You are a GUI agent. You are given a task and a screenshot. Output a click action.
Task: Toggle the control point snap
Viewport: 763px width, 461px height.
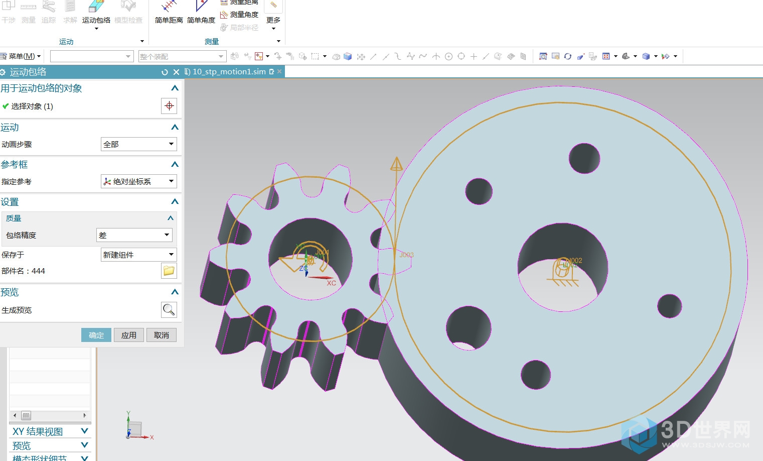pyautogui.click(x=398, y=56)
